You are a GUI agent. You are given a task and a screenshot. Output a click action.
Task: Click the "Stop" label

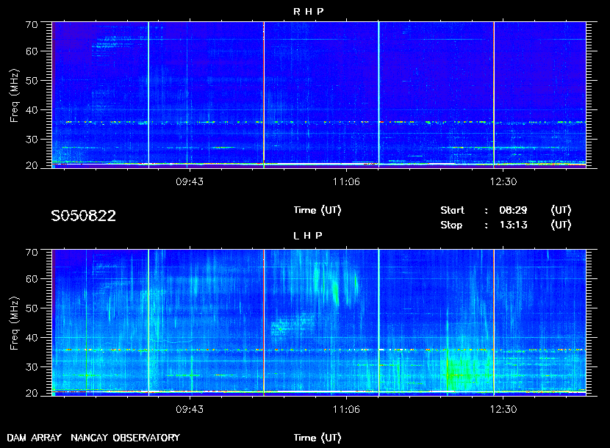pos(451,225)
